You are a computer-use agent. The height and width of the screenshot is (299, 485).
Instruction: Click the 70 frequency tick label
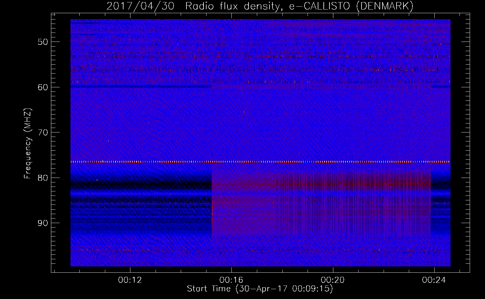tap(43, 132)
